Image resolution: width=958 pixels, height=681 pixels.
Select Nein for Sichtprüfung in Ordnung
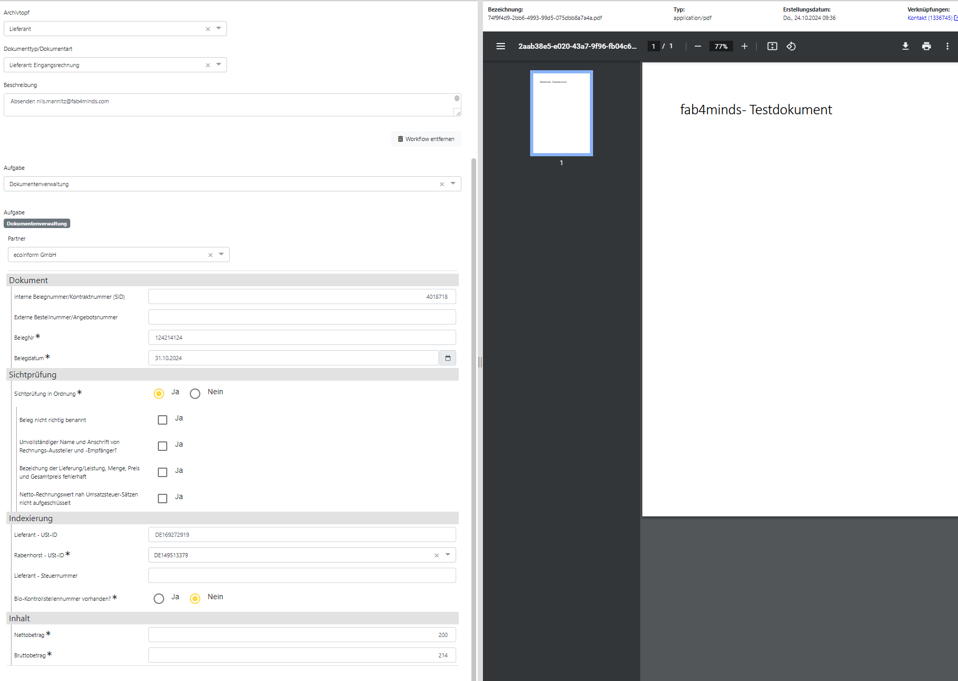195,393
